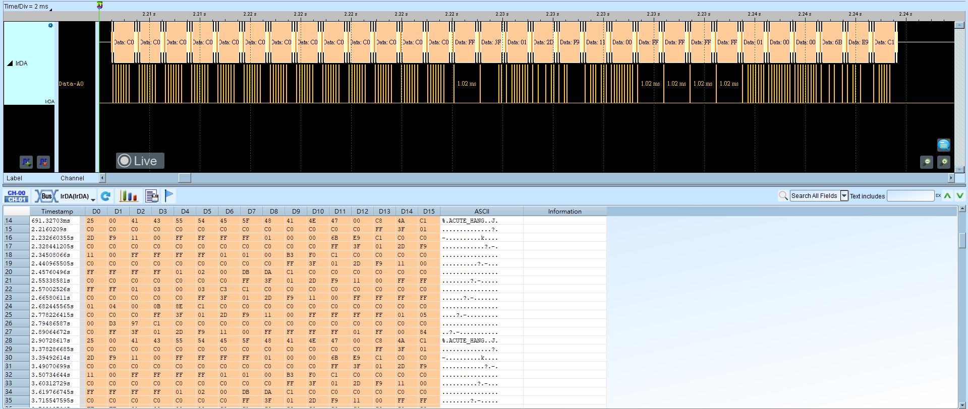Open the Time/Div = 2 ms dropdown
The height and width of the screenshot is (409, 968).
tap(28, 7)
